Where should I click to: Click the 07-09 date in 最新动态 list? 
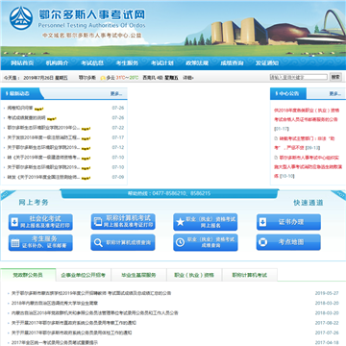point(118,177)
